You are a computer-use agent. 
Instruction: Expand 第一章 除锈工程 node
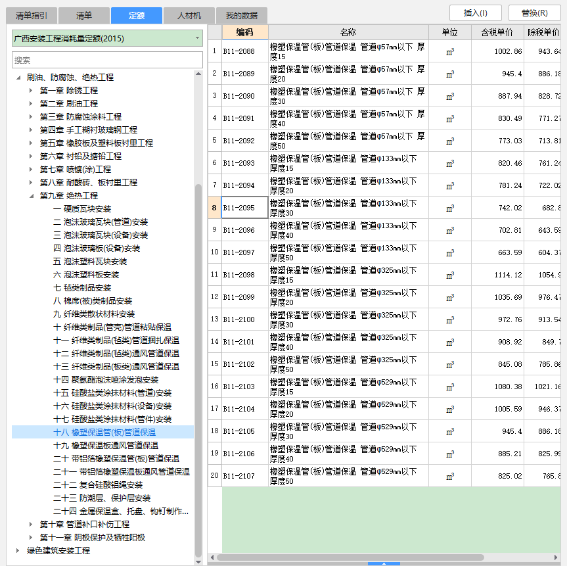click(x=30, y=91)
